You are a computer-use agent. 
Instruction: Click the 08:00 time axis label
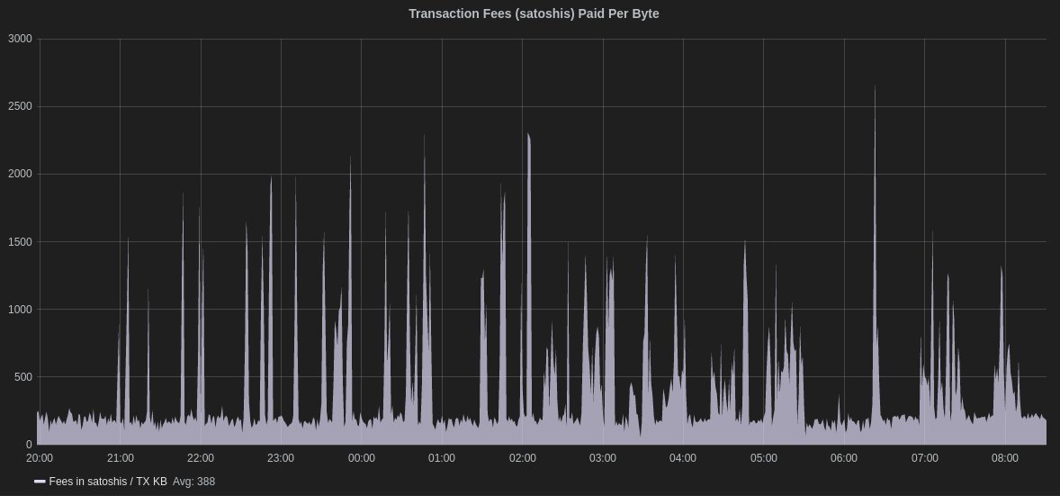1004,458
